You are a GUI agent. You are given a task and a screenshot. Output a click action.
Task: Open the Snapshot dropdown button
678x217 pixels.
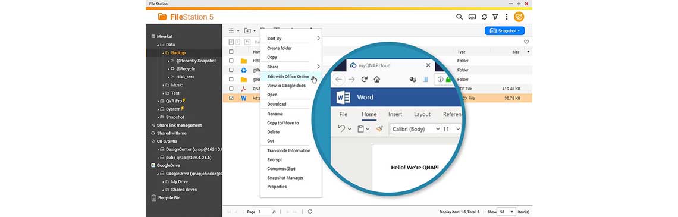pos(504,31)
